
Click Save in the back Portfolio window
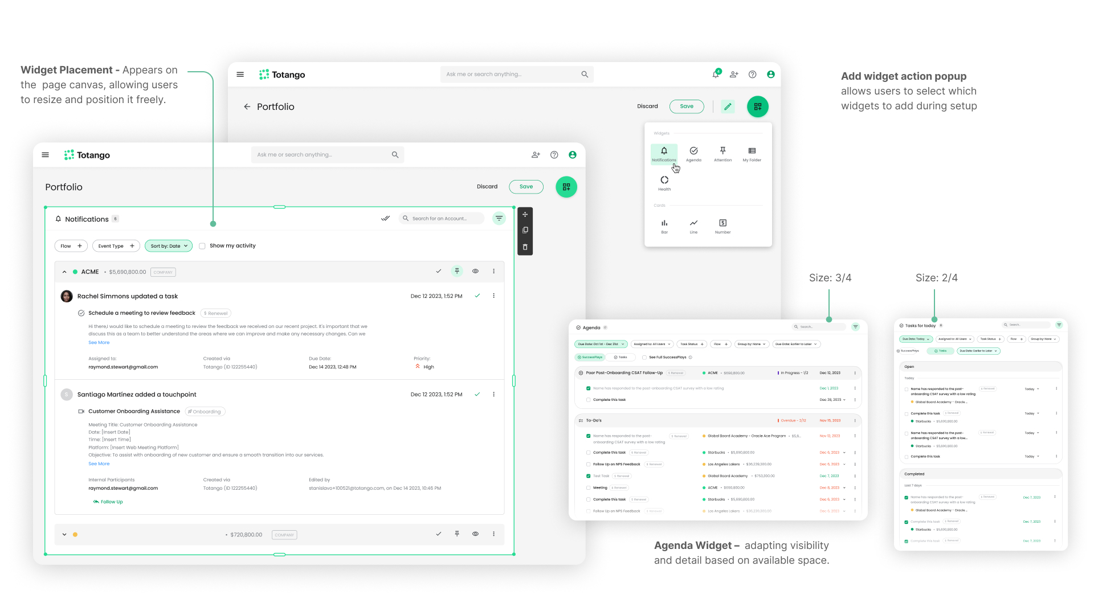tap(687, 106)
